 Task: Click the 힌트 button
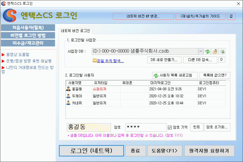pos(197,127)
